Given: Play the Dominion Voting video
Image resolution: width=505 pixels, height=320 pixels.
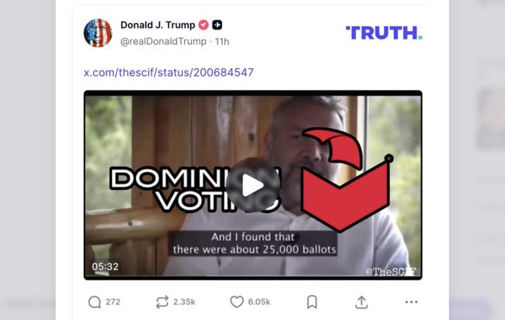Looking at the screenshot, I should [252, 185].
